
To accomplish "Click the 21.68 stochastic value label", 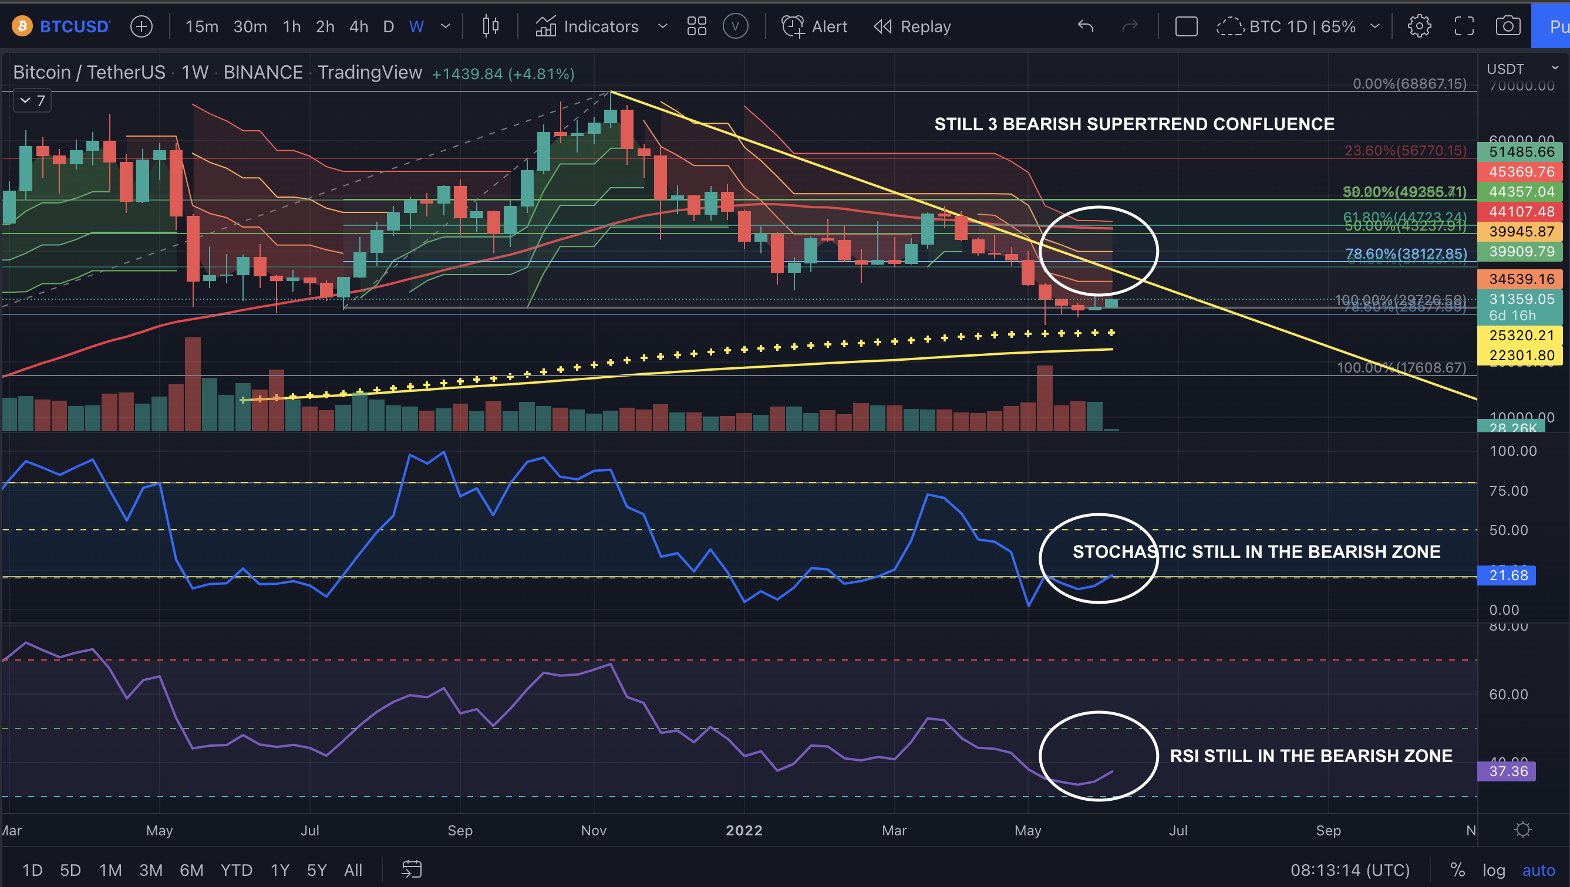I will (1506, 575).
